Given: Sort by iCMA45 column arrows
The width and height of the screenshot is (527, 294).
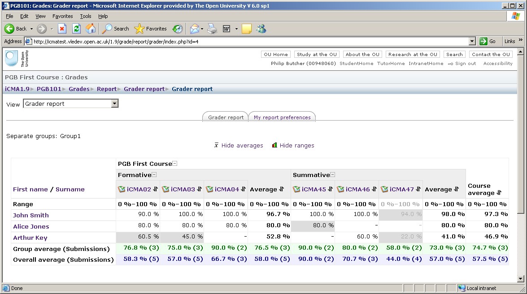Looking at the screenshot, I should (x=331, y=189).
